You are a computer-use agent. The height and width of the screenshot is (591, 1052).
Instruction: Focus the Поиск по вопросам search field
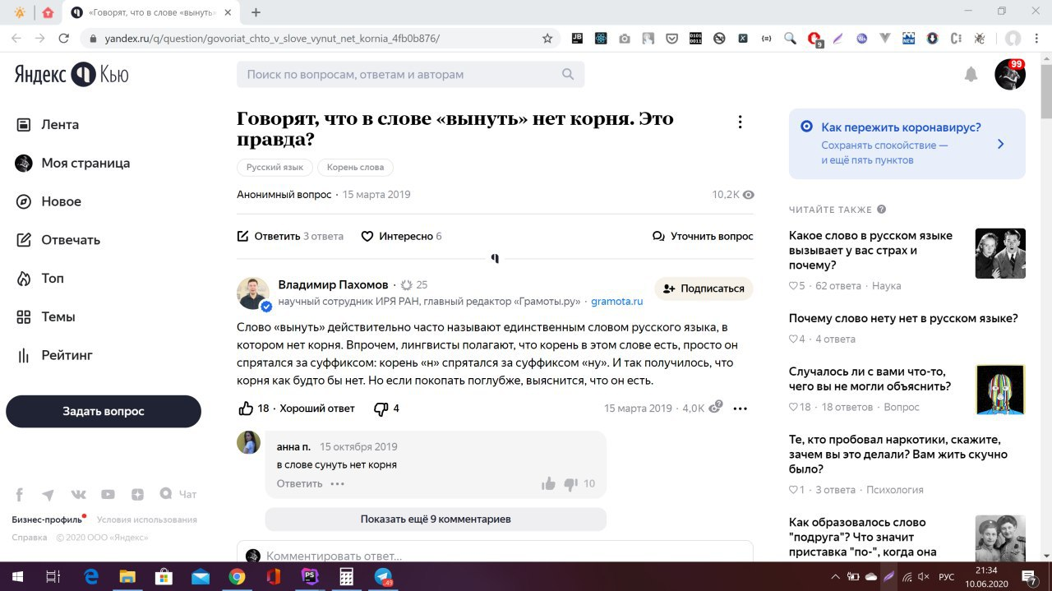pos(399,74)
